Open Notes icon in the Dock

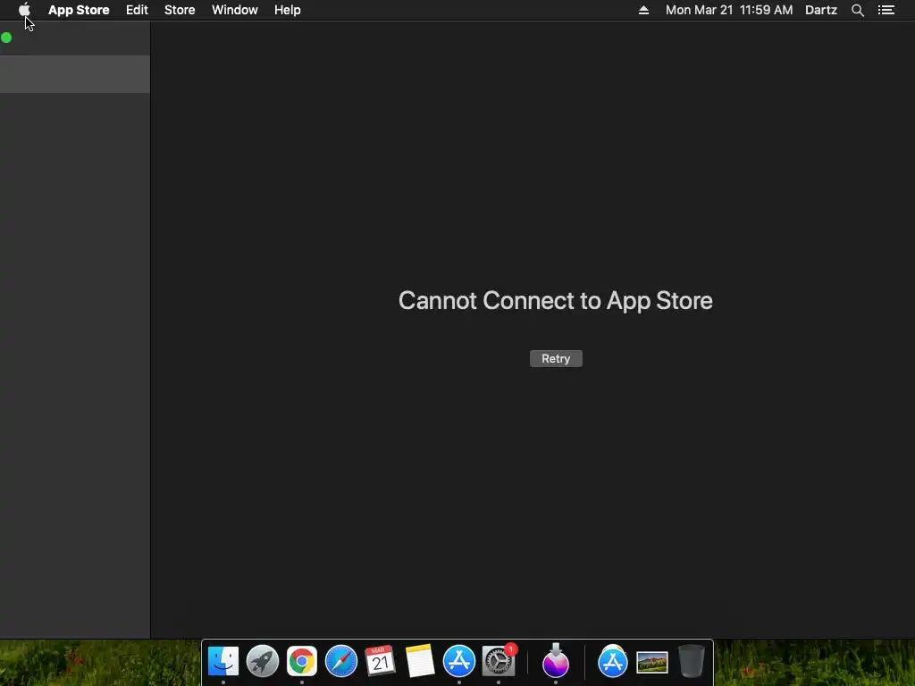tap(420, 662)
